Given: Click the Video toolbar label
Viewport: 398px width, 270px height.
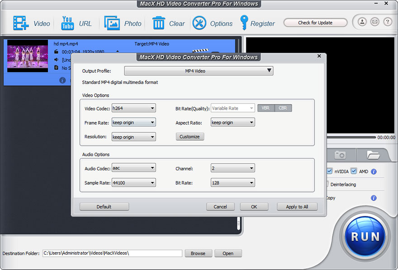Looking at the screenshot, I should [42, 23].
